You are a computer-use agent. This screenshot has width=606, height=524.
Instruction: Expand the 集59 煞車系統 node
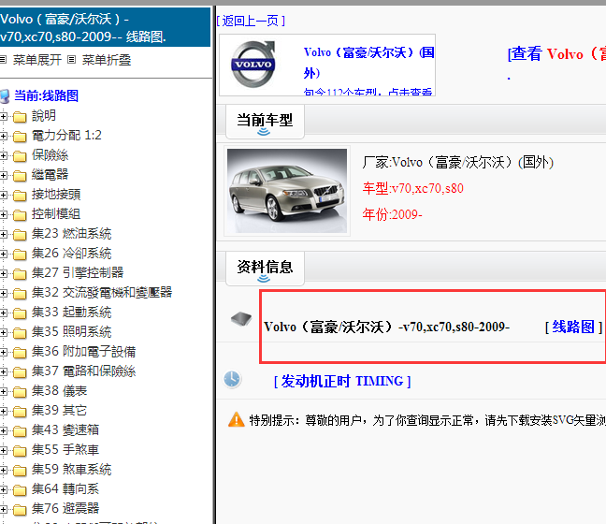click(x=4, y=470)
